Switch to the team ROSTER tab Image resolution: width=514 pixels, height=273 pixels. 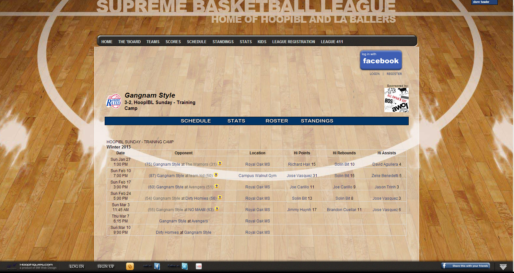[x=276, y=121]
